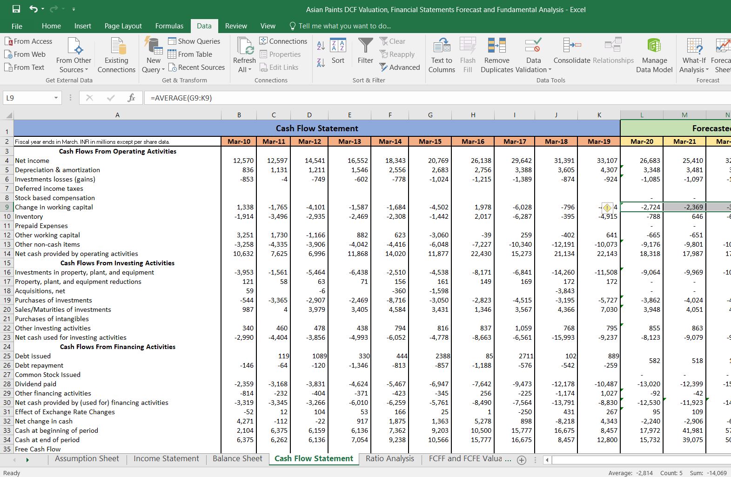Click Advanced filter option
Image resolution: width=731 pixels, height=477 pixels.
pyautogui.click(x=400, y=67)
